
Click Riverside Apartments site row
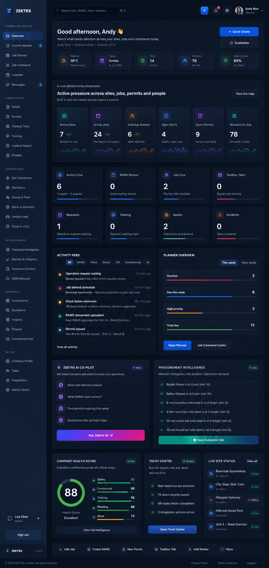pyautogui.click(x=234, y=473)
